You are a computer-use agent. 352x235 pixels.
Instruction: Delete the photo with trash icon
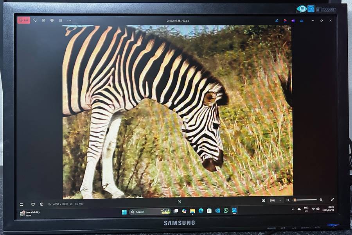43,20
